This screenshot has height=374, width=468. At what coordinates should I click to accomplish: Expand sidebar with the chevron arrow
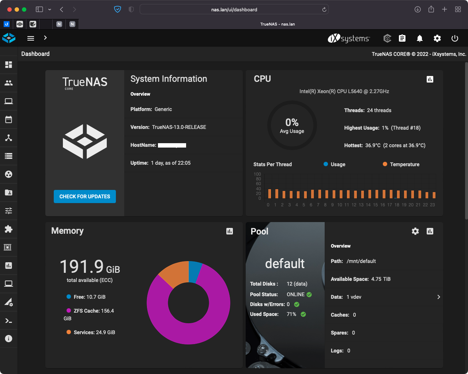[45, 38]
